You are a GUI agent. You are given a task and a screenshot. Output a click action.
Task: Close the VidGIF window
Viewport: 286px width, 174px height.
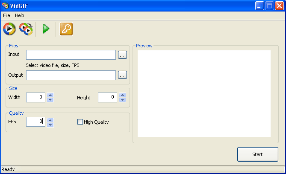[x=279, y=6]
